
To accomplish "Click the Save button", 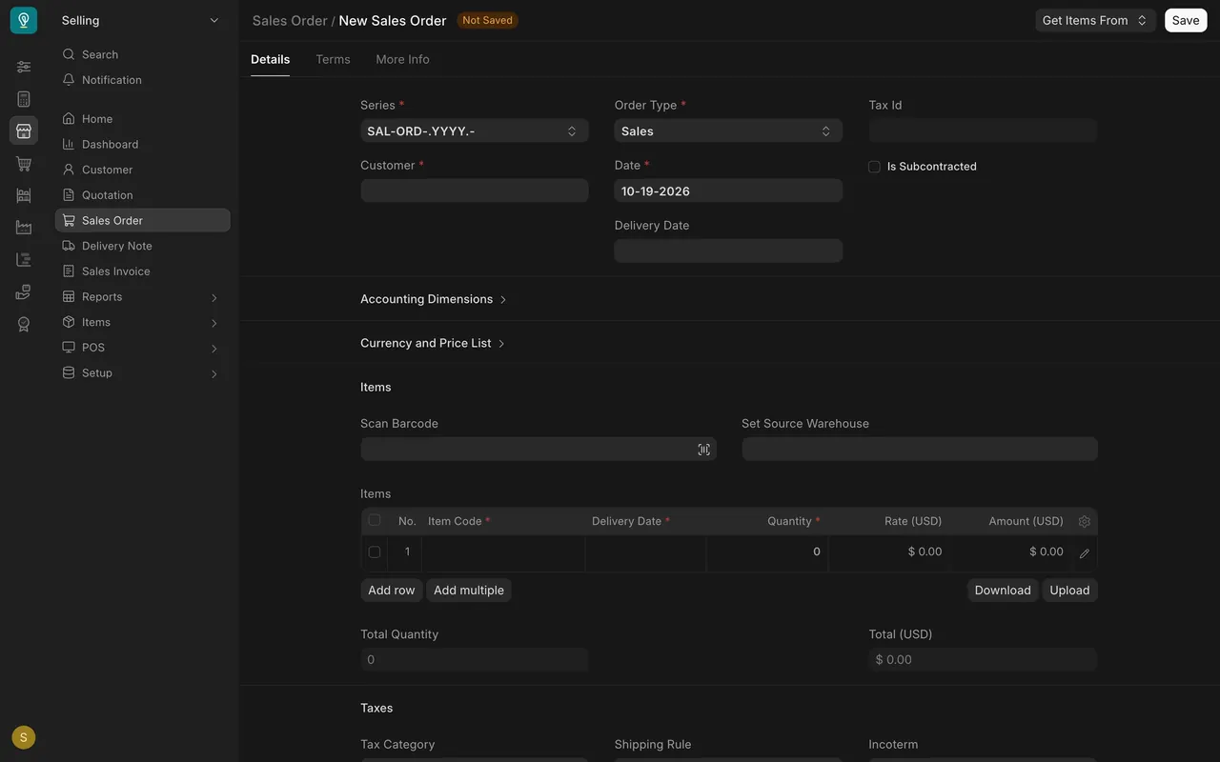I will 1186,20.
